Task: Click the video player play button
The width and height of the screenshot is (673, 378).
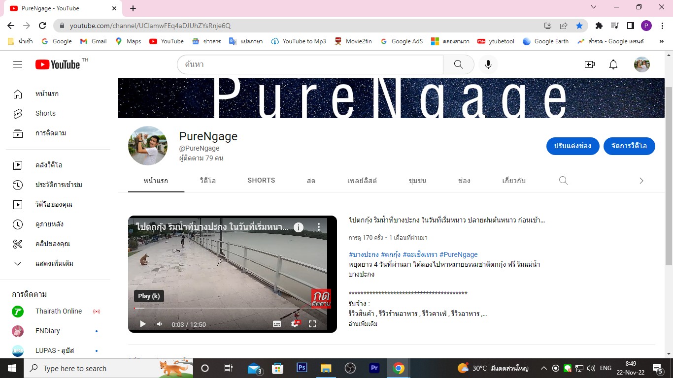Action: (x=143, y=324)
